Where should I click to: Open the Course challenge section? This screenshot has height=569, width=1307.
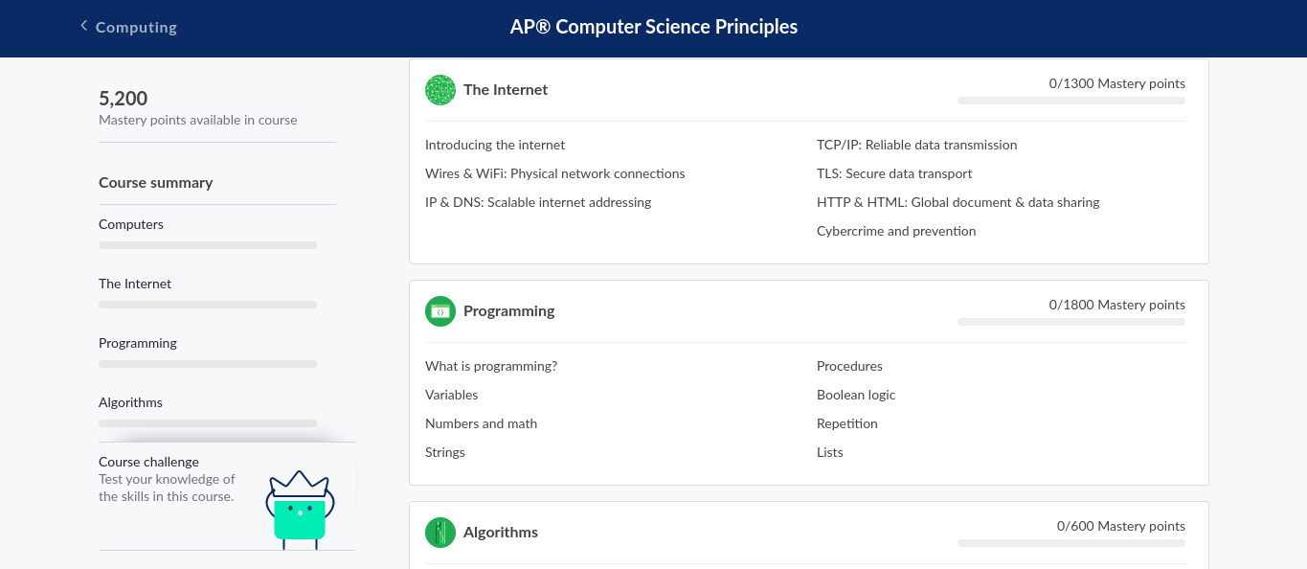(148, 462)
